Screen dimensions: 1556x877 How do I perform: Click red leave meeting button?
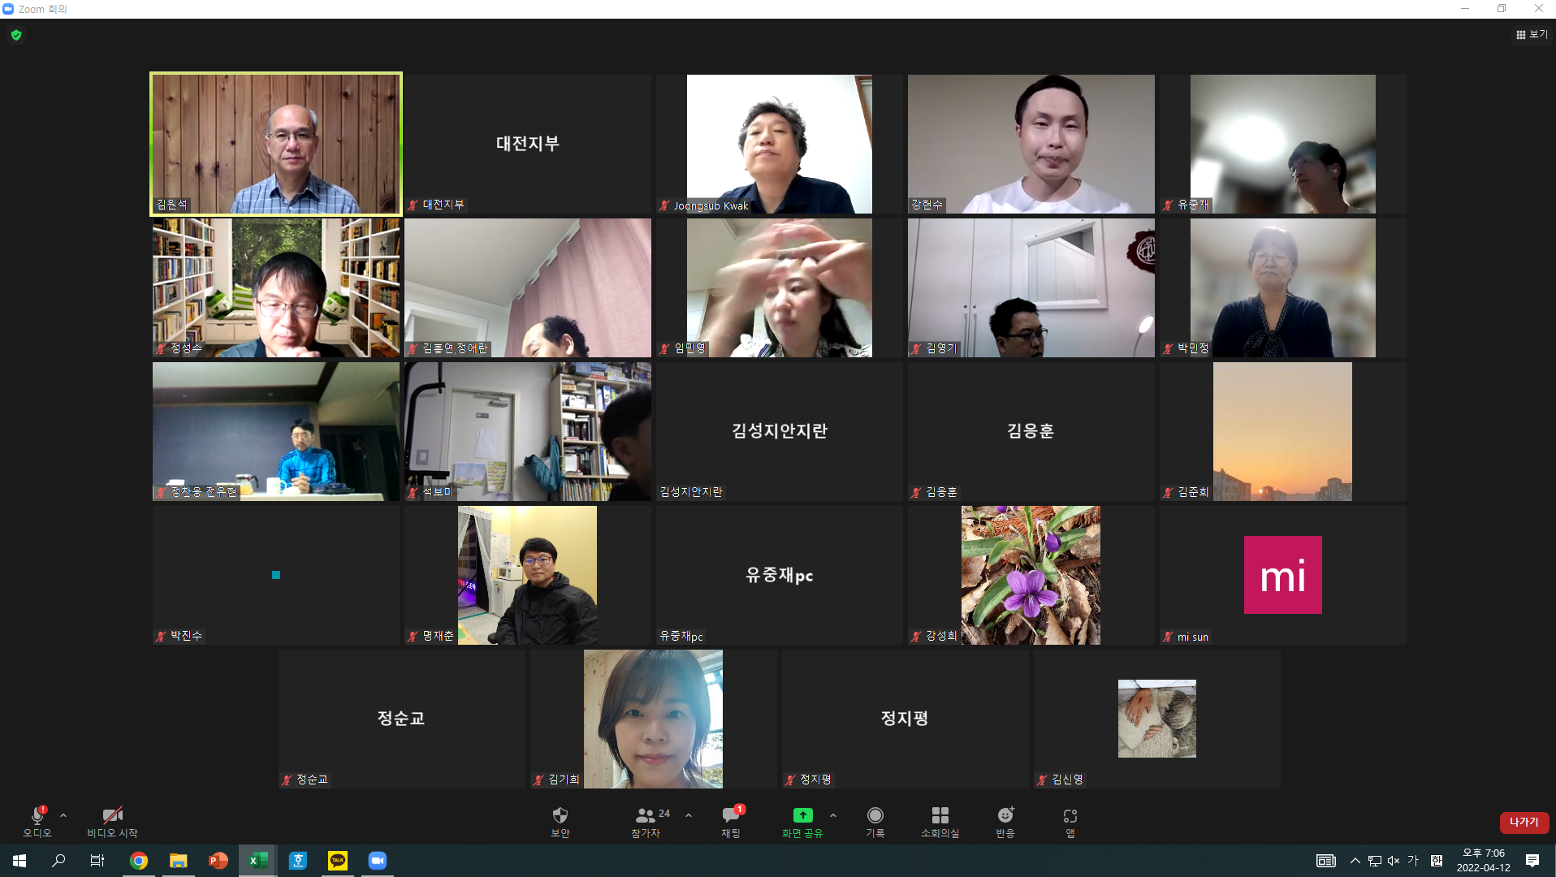point(1524,823)
